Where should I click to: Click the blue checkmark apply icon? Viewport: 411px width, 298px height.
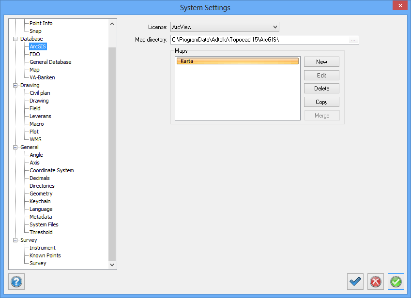pos(355,281)
